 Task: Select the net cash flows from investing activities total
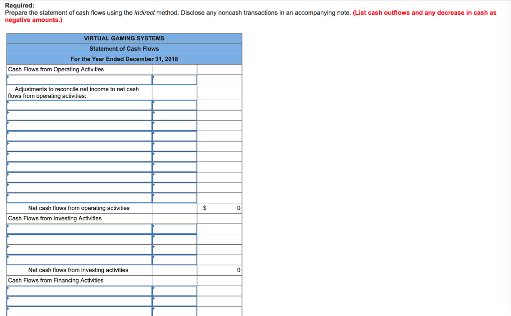pos(220,270)
